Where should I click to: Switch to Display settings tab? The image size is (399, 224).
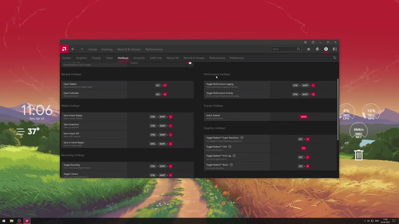tap(96, 58)
